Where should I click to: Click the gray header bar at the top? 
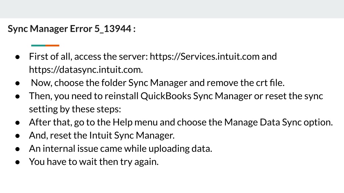172,9
